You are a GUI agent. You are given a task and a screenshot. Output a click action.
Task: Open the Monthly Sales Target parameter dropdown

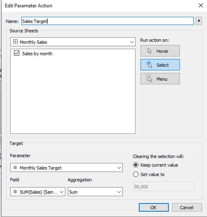tap(66, 168)
